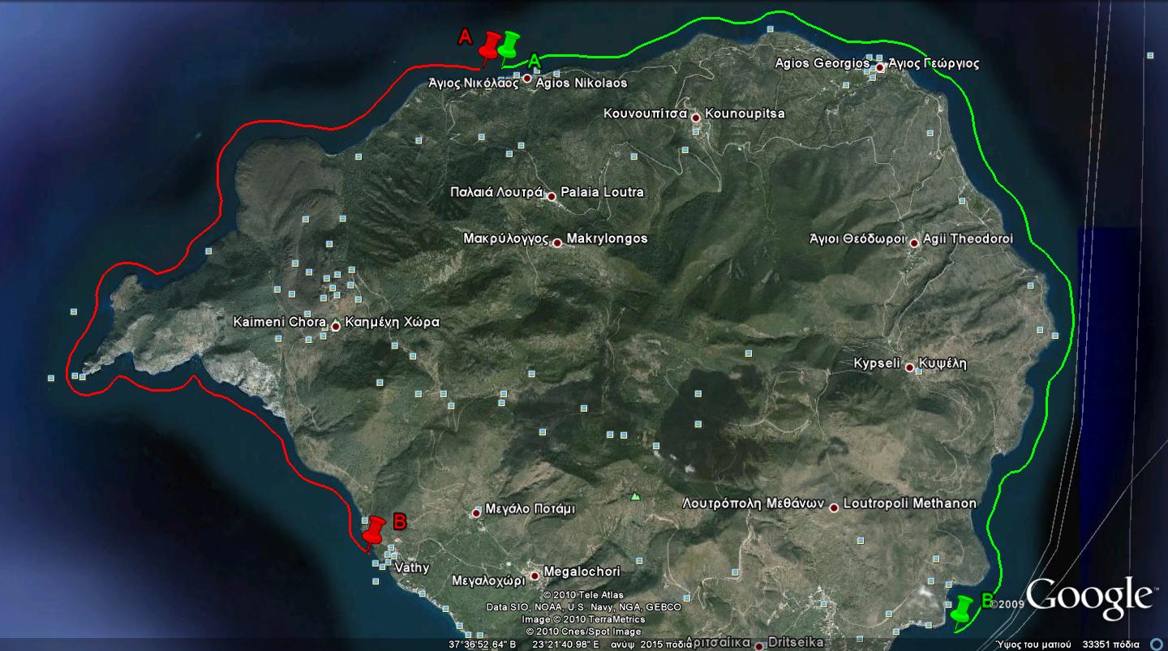Select the green pushpin labeled B
Image resolution: width=1168 pixels, height=651 pixels.
963,608
